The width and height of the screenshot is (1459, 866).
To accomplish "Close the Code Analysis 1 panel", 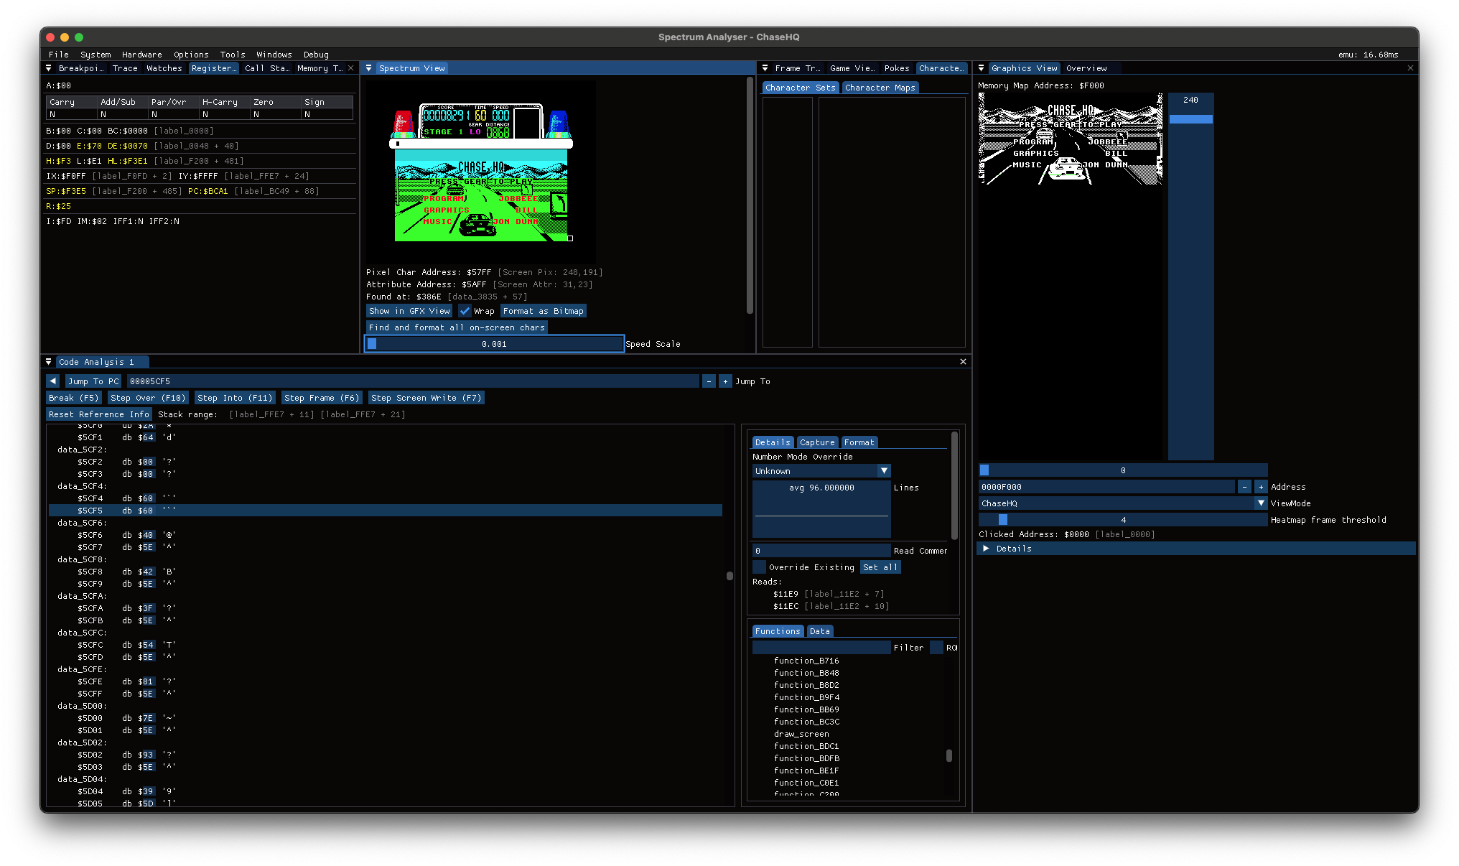I will (x=963, y=362).
